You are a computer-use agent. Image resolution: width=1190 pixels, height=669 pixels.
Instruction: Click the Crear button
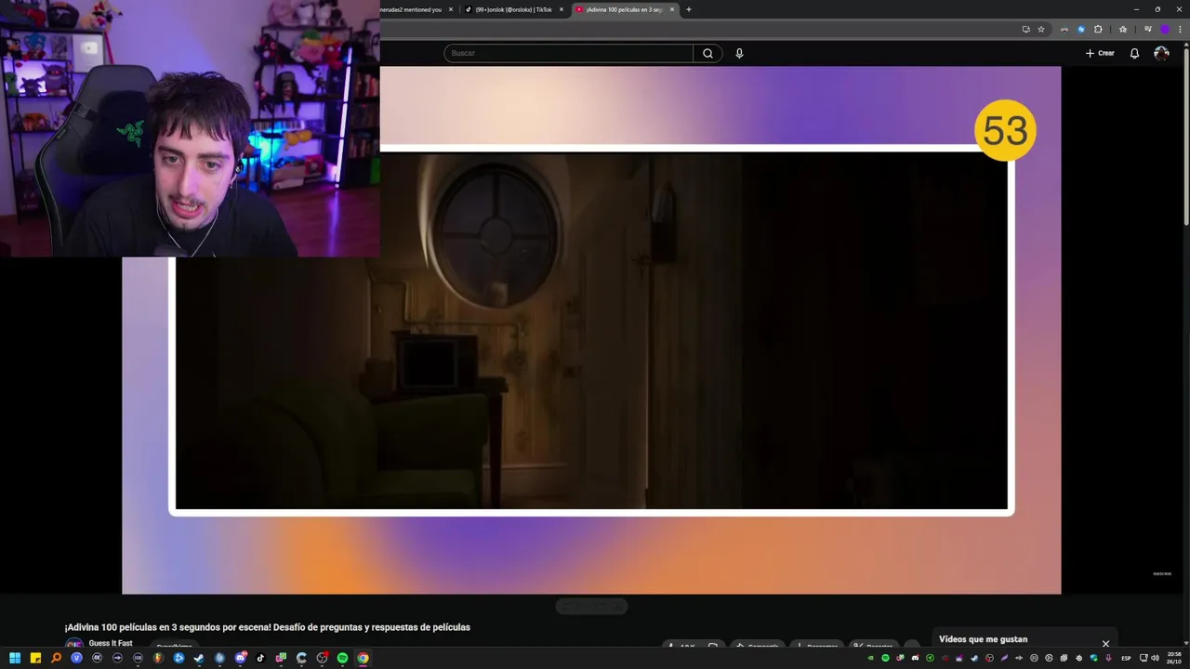1100,53
